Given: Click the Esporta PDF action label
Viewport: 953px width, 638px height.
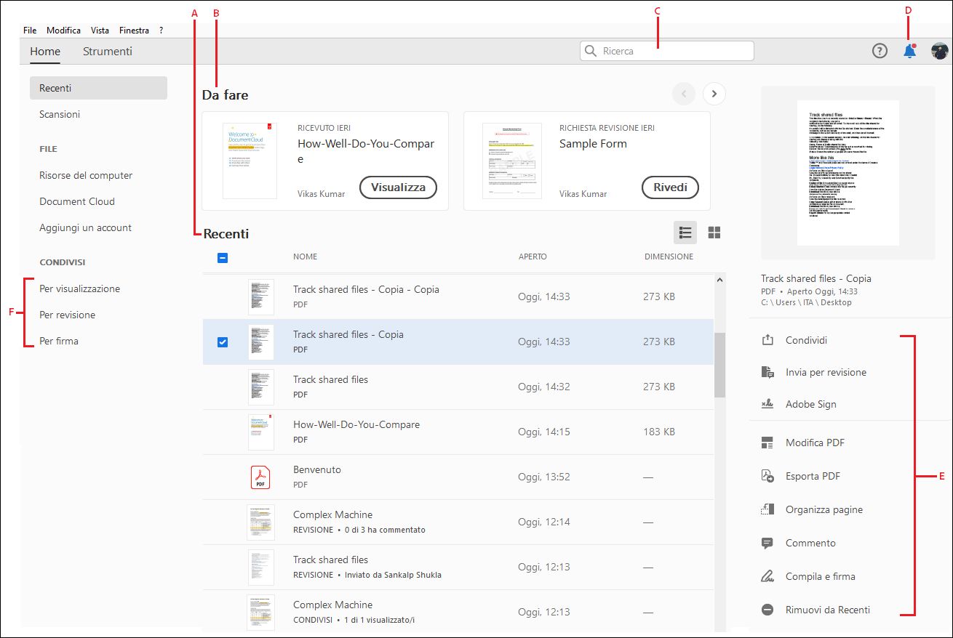Looking at the screenshot, I should pos(813,476).
